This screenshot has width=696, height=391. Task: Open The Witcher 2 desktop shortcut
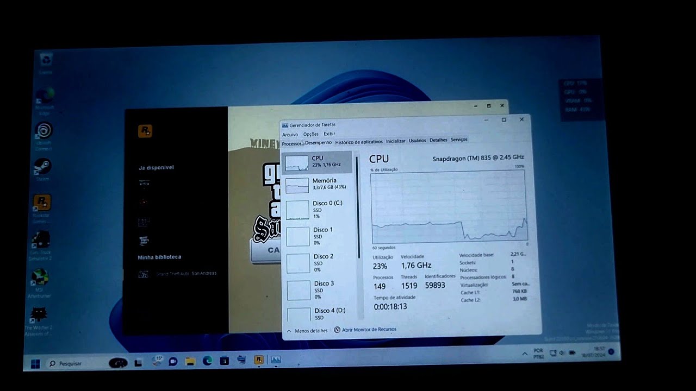pos(38,321)
